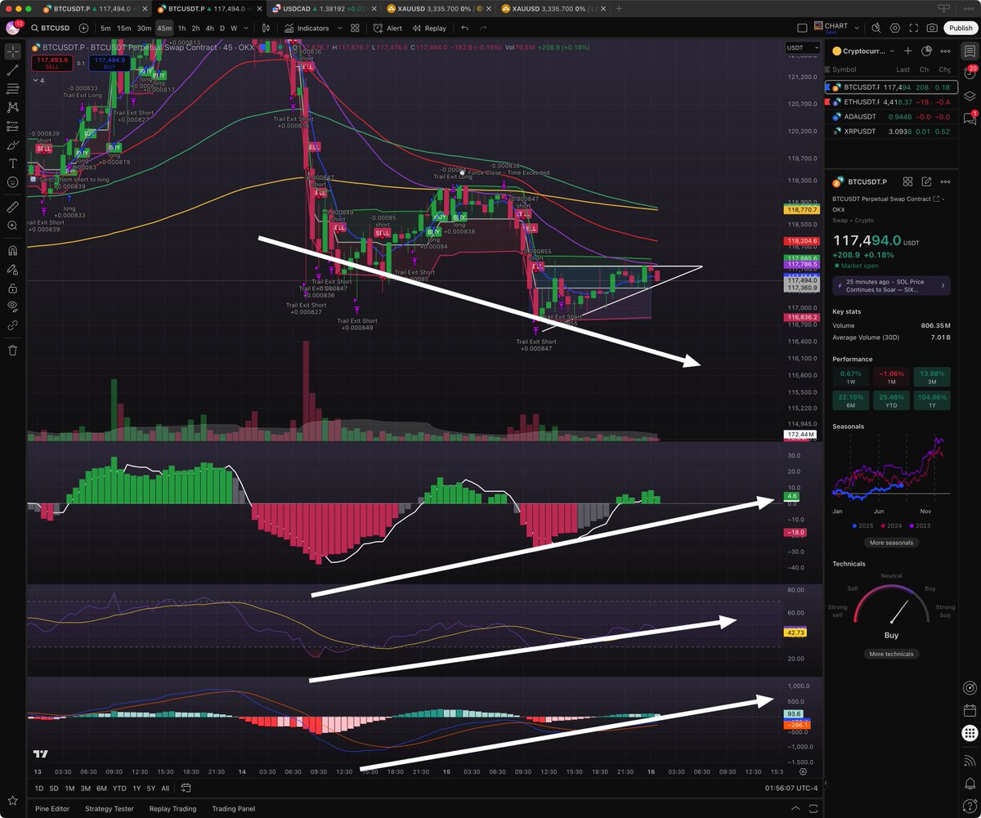Select ADAUSDT in the watchlist
The height and width of the screenshot is (818, 981).
pyautogui.click(x=891, y=116)
